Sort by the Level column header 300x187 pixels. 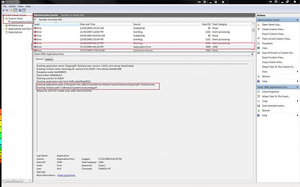click(x=56, y=24)
